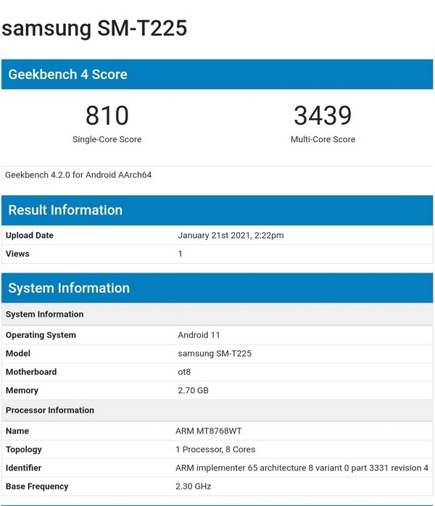Screen dimensions: 435x506
Task: Click the Topology label
Action: coord(24,449)
